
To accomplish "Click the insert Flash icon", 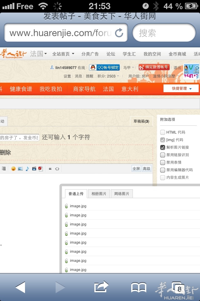I will (x=41, y=169).
